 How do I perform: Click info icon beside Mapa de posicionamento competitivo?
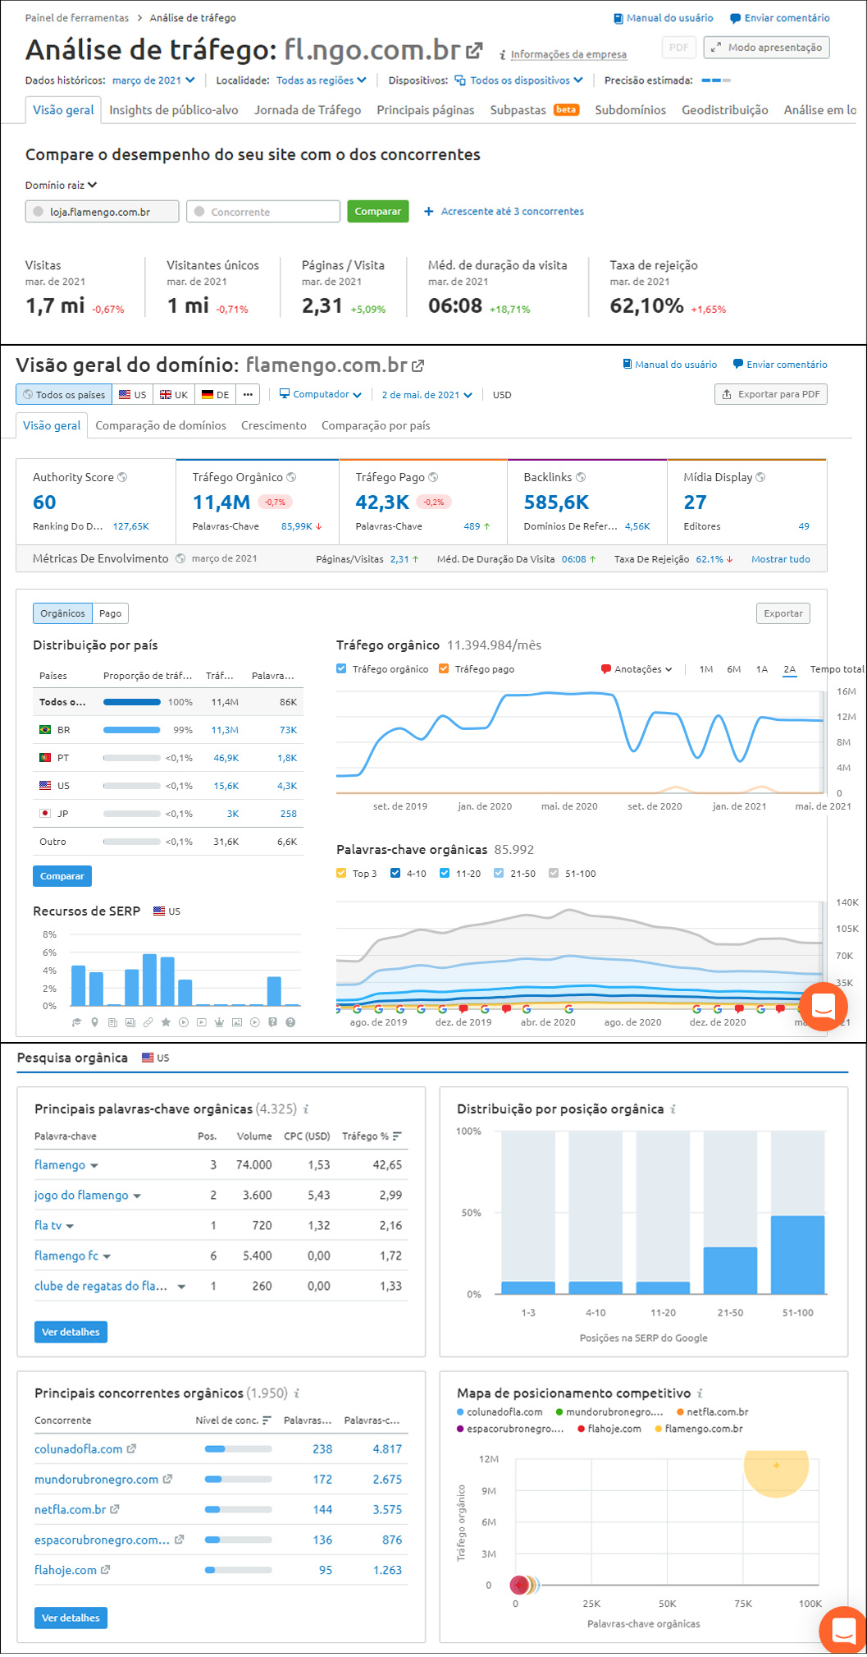point(700,1393)
